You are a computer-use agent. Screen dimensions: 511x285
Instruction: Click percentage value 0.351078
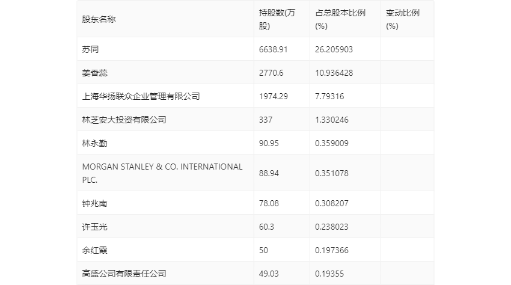(x=332, y=173)
